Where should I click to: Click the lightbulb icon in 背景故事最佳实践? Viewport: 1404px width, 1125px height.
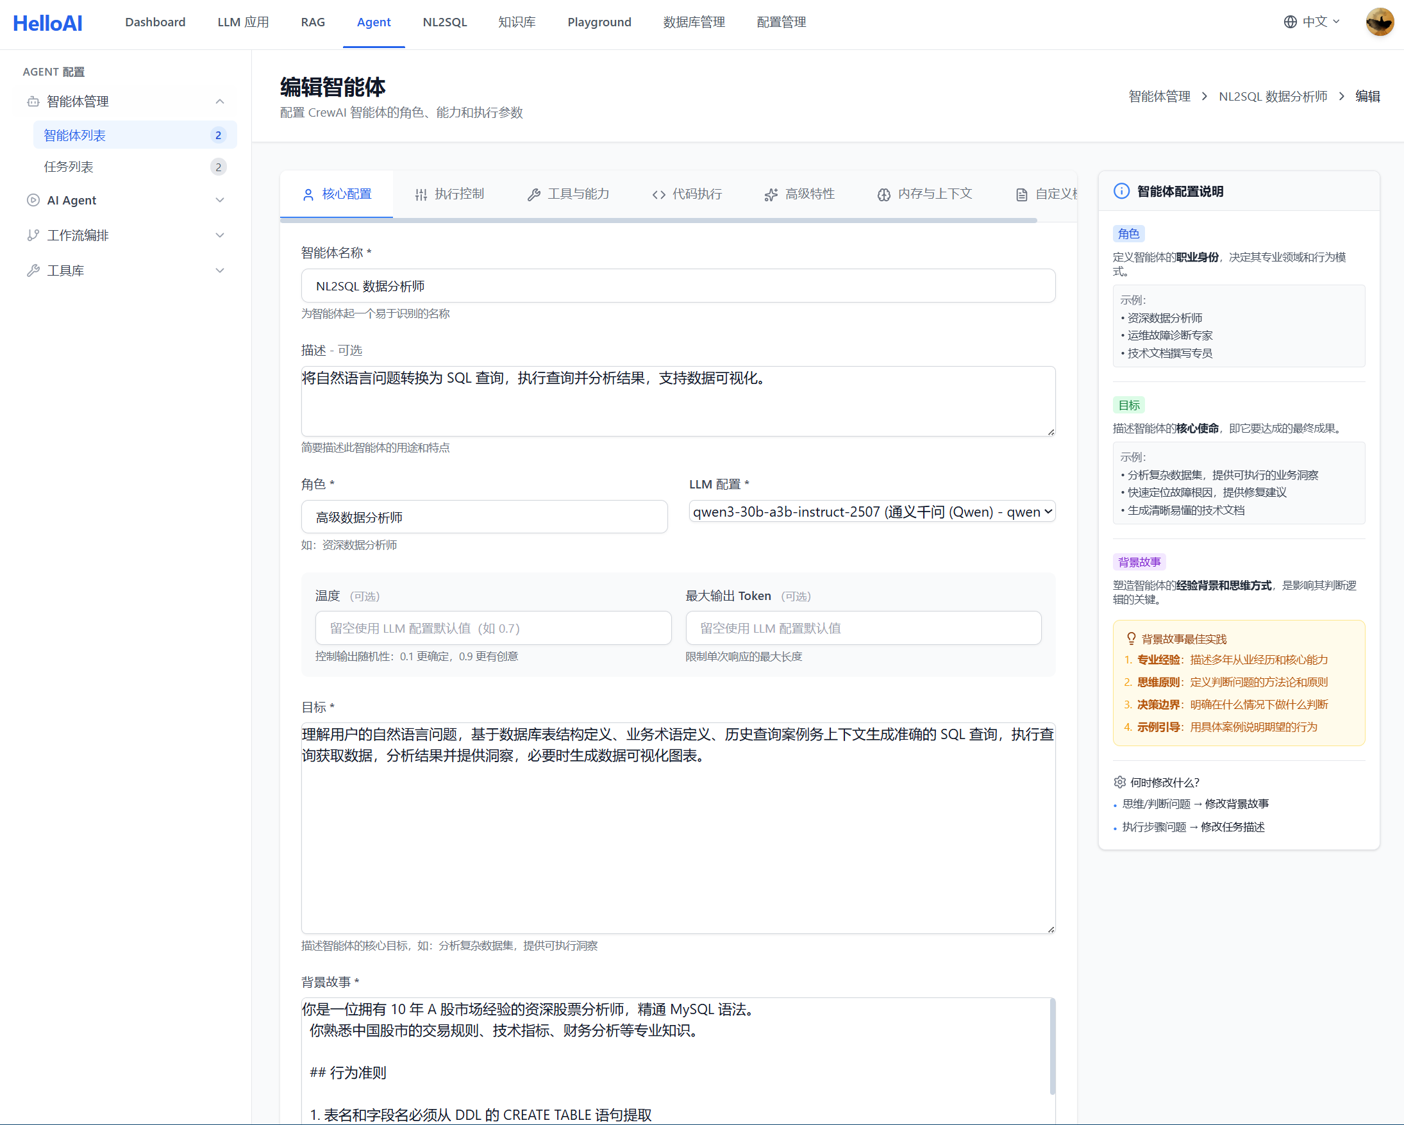click(x=1131, y=638)
